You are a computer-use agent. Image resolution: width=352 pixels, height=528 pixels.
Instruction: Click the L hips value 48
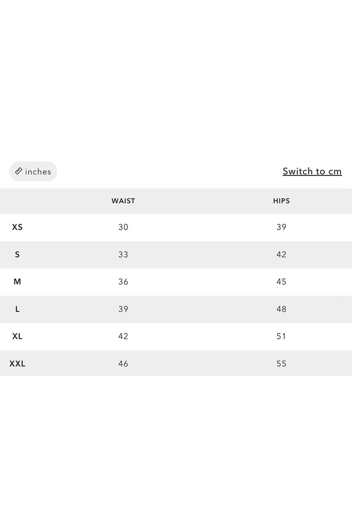point(281,309)
